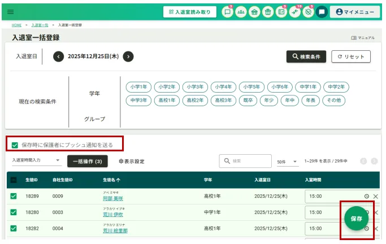
Task: Click the green 保存 button
Action: (356, 218)
